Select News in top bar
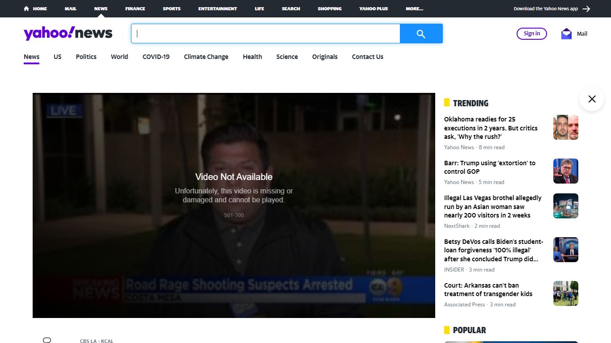 pyautogui.click(x=101, y=8)
